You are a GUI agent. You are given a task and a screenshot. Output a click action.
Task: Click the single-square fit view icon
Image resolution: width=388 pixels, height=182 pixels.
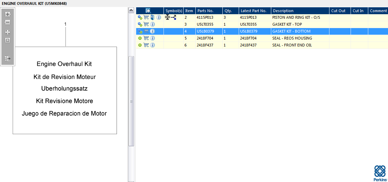click(8, 40)
